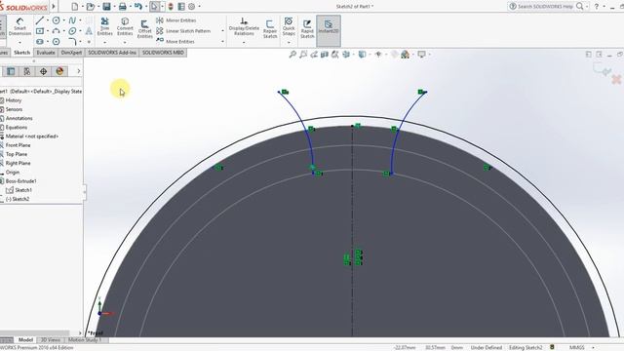This screenshot has width=624, height=351.
Task: Open the PropertyManager panel tab
Action: [11, 71]
